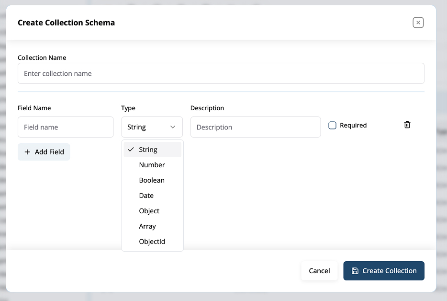Click the chevron arrow in Type selector
Screen dimensions: 447x301
coord(173,127)
